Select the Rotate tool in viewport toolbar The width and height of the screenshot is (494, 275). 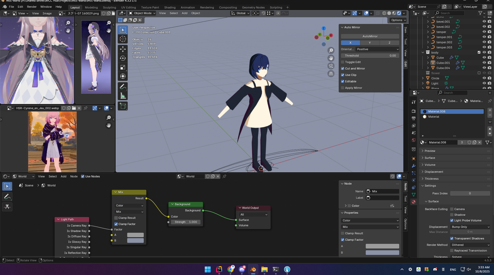(x=123, y=58)
